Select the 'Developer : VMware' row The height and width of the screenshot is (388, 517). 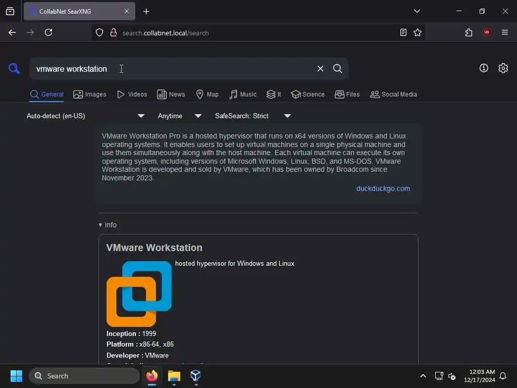tap(137, 355)
